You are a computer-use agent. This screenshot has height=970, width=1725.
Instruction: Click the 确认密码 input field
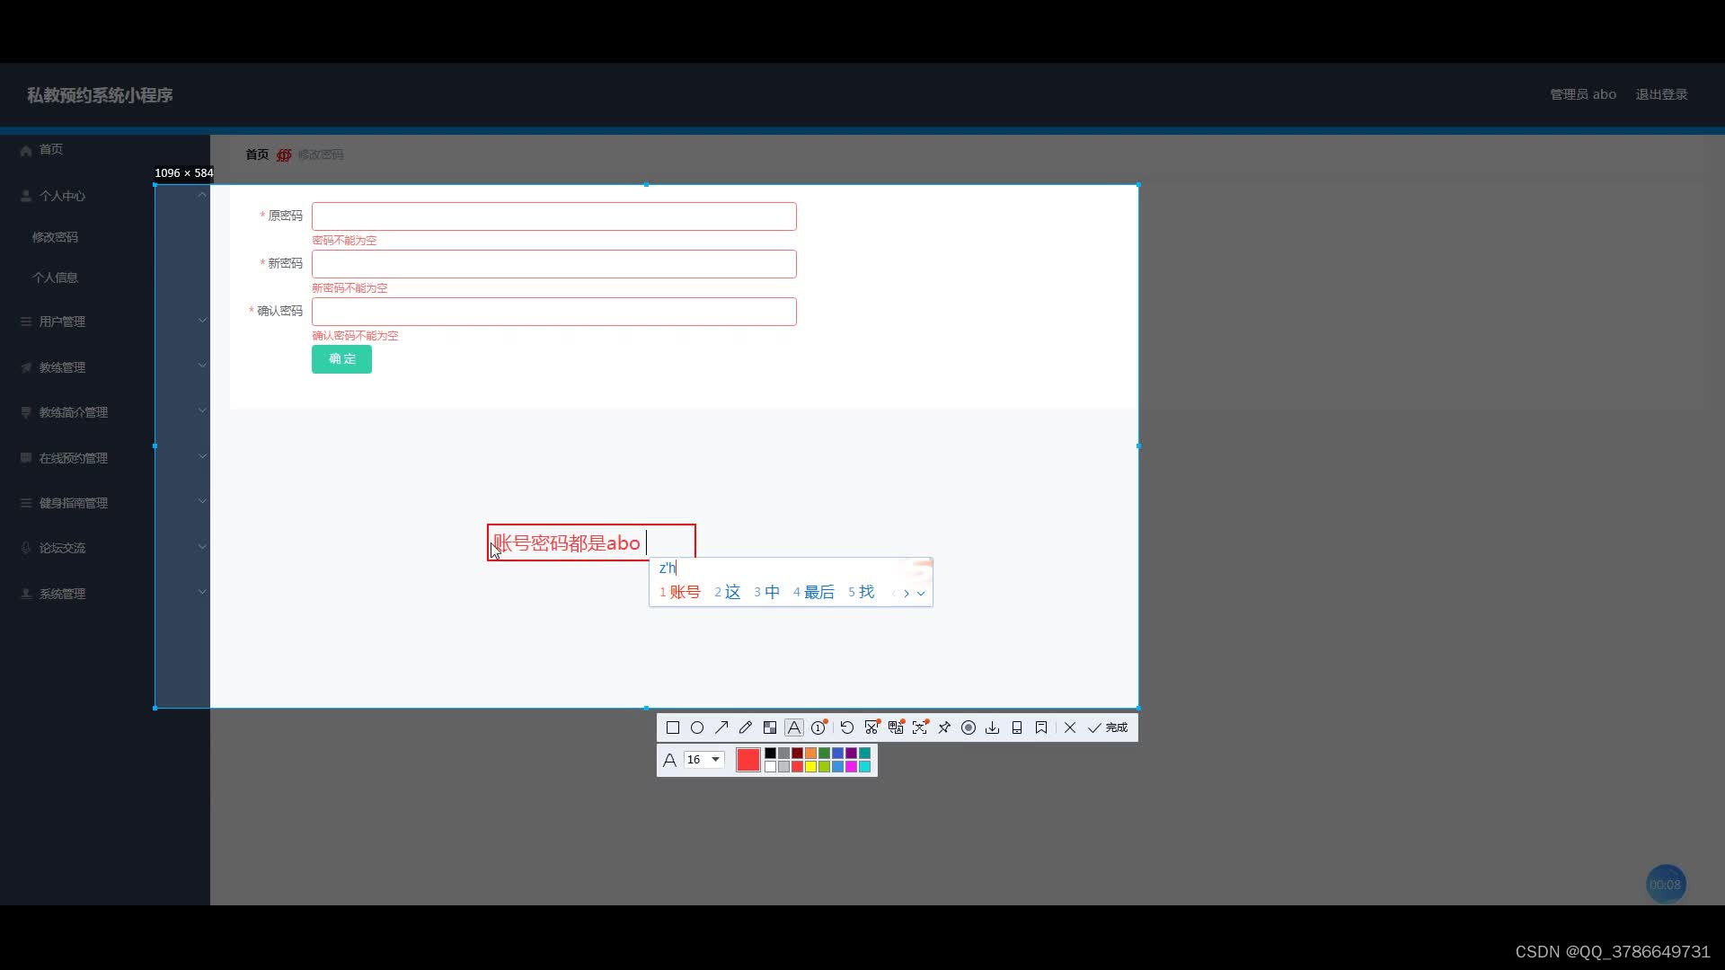coord(554,312)
